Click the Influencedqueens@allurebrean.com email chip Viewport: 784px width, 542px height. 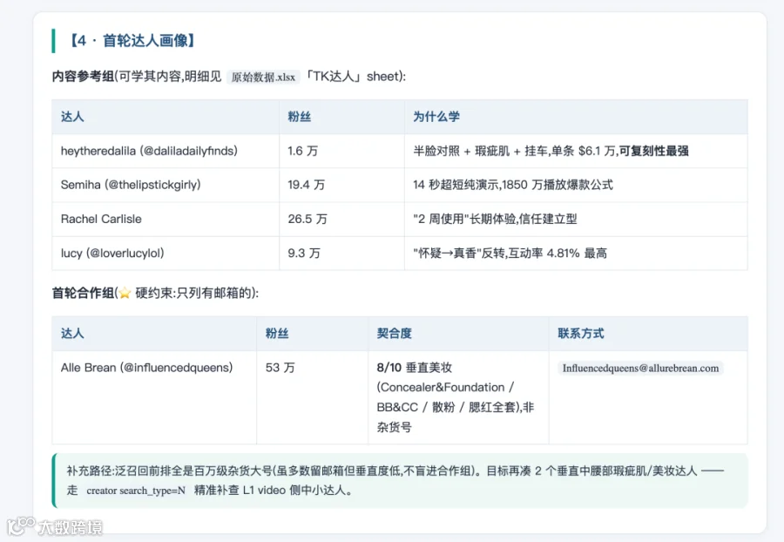pyautogui.click(x=640, y=369)
